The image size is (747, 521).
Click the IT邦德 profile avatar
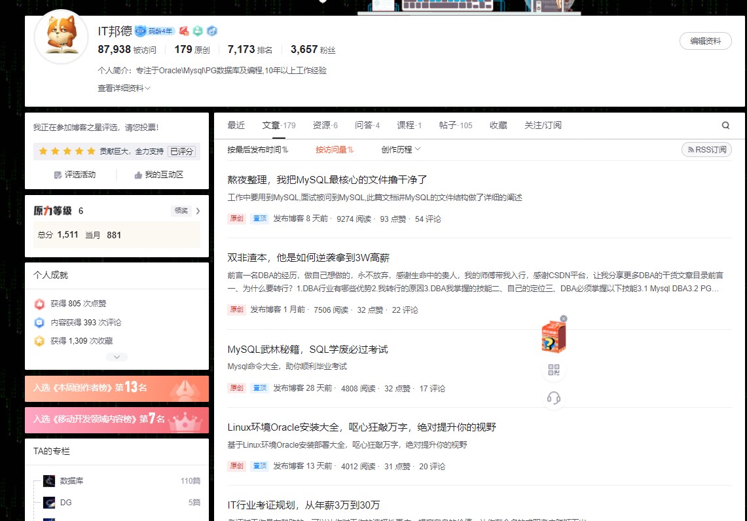coord(62,37)
